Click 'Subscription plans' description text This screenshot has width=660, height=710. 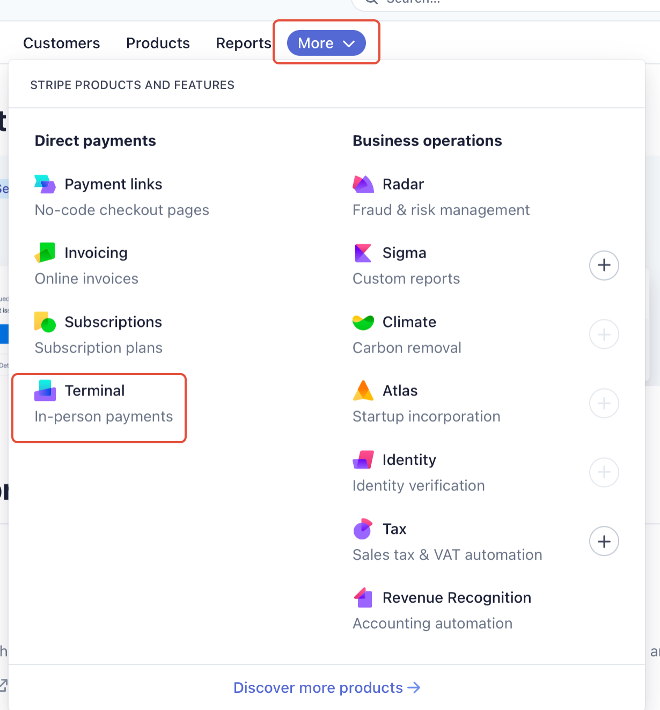click(98, 348)
